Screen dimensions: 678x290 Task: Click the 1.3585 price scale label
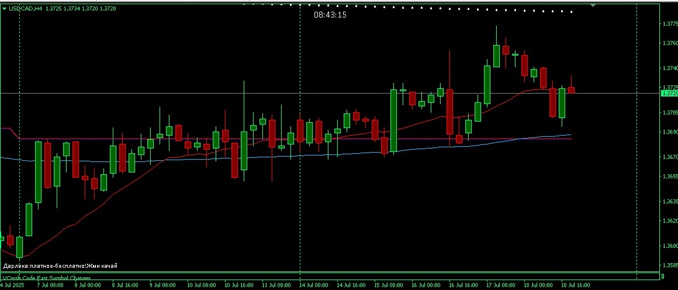pos(670,265)
